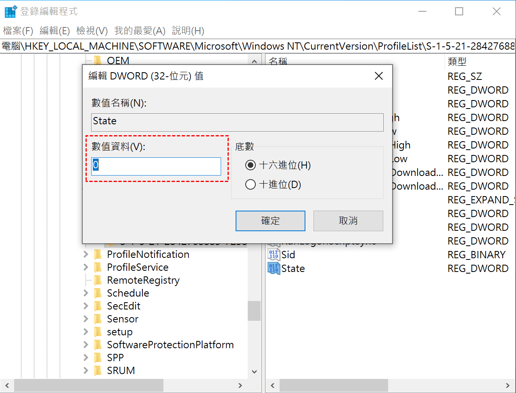The width and height of the screenshot is (516, 393).
Task: Expand the SRUM tree node
Action: (86, 370)
